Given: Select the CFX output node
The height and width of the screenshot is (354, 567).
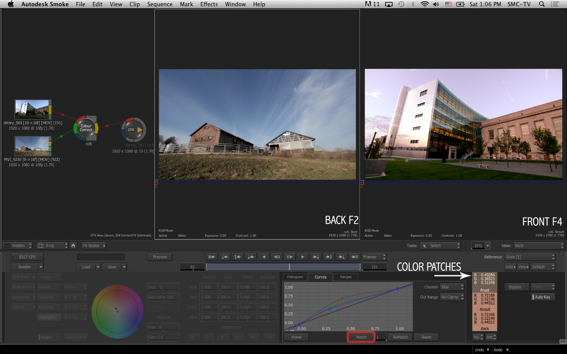Looking at the screenshot, I should tap(133, 130).
